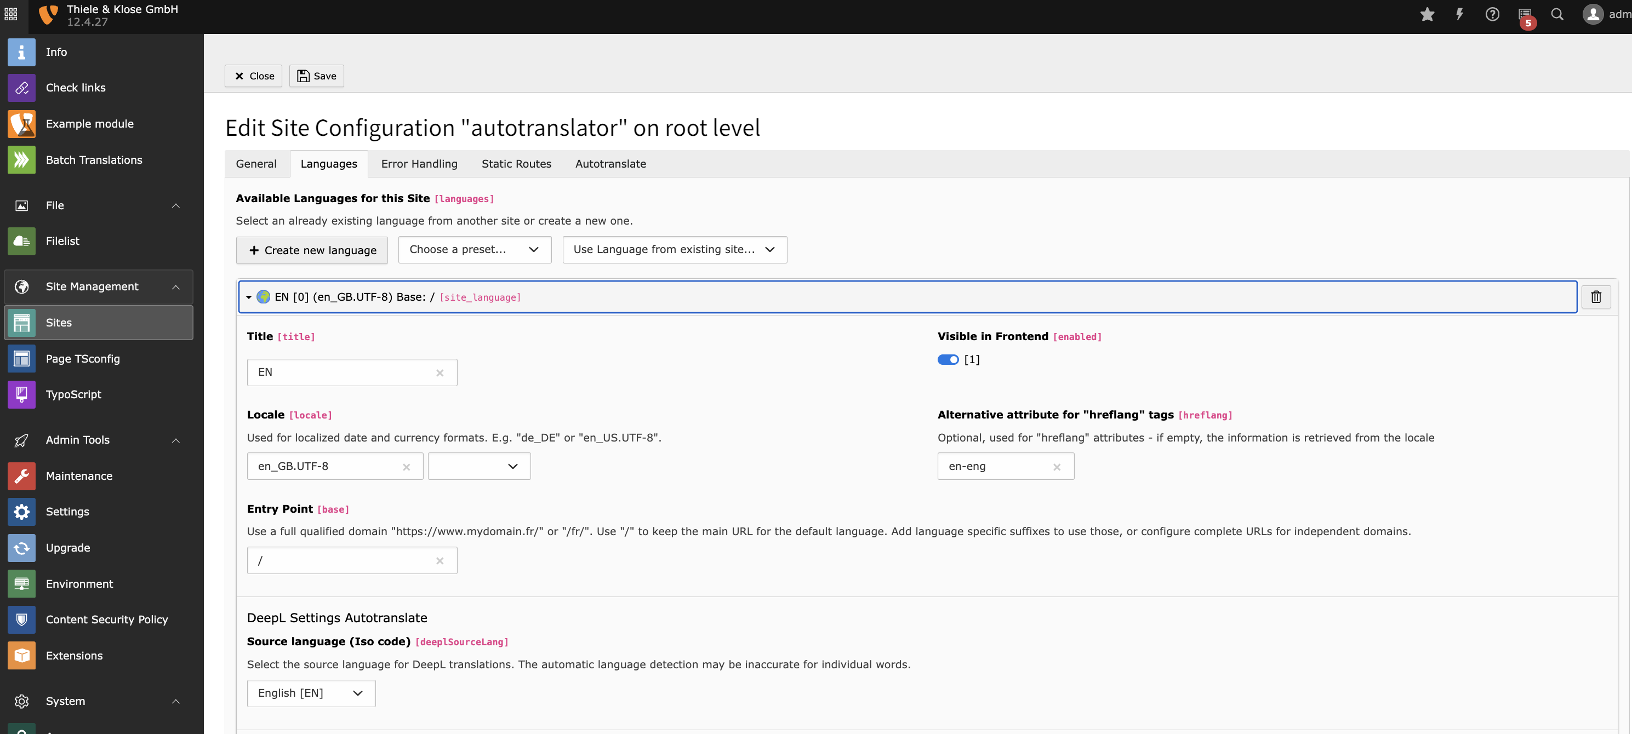Switch to the Autotranslate tab
1632x734 pixels.
tap(610, 163)
